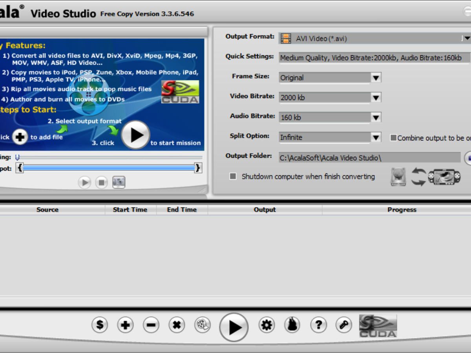Image resolution: width=471 pixels, height=353 pixels.
Task: Click the snapshot camera icon in preview
Action: 119,182
